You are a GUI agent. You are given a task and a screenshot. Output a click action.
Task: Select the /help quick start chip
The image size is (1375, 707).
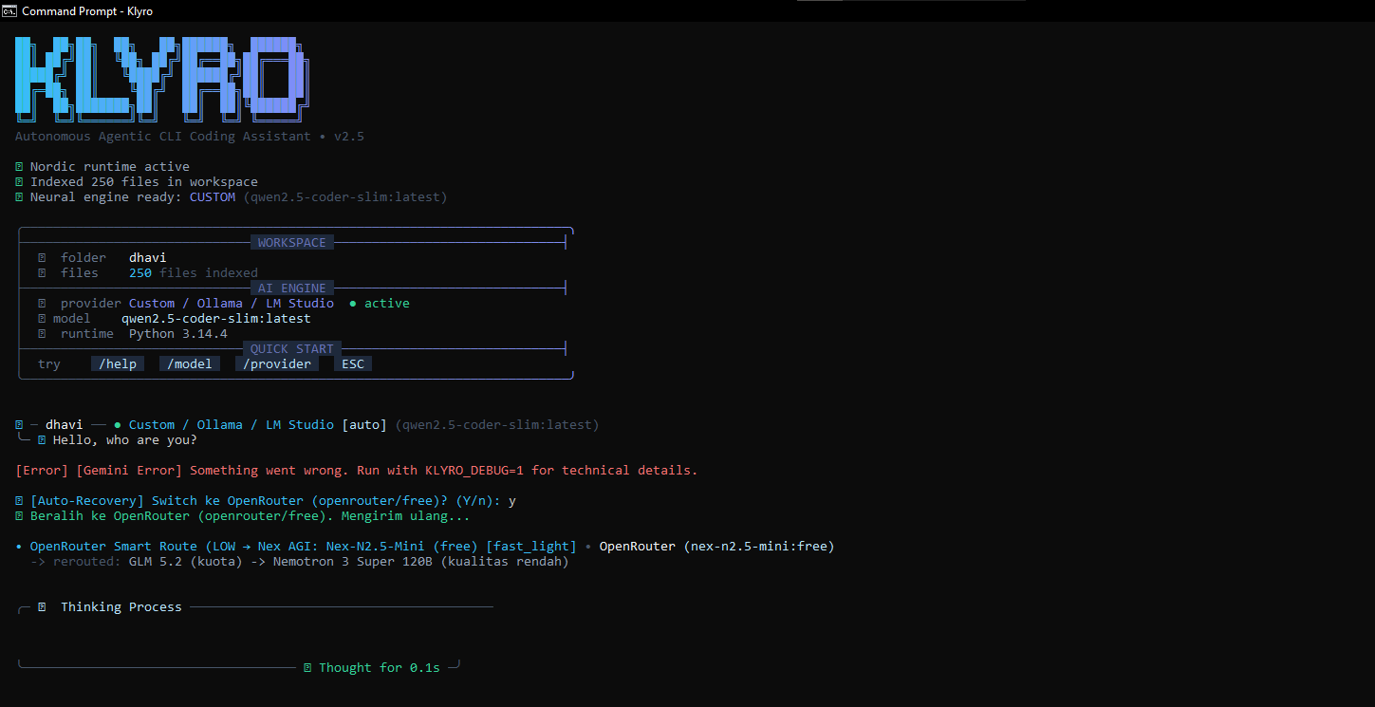(x=118, y=364)
